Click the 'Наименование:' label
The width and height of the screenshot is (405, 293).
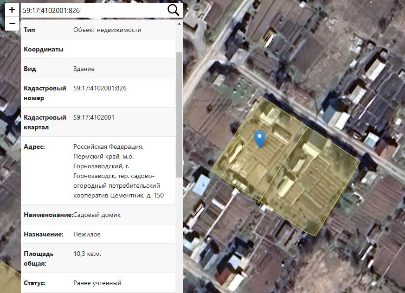[49, 215]
